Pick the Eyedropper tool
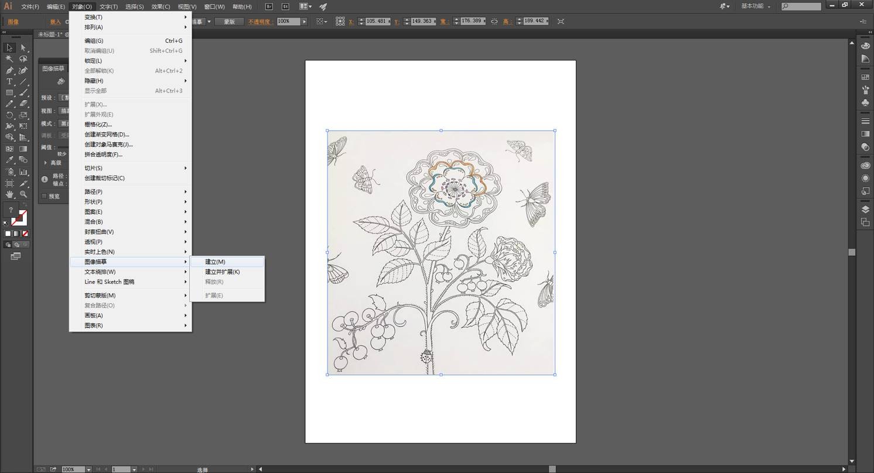 coord(9,160)
